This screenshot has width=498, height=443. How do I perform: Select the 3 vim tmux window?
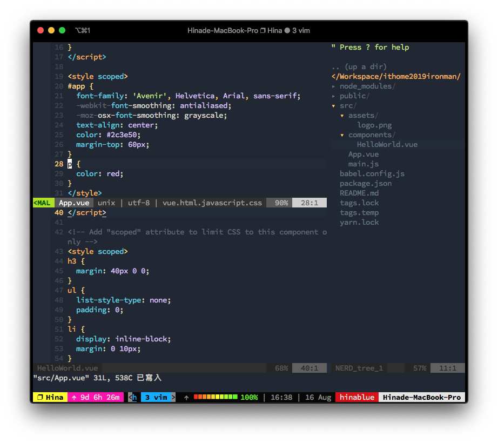pos(156,397)
